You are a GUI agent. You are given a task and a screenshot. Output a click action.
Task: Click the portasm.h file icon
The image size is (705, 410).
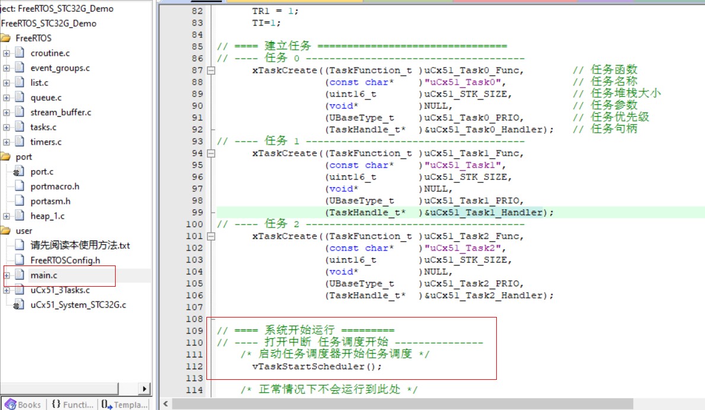tap(20, 201)
